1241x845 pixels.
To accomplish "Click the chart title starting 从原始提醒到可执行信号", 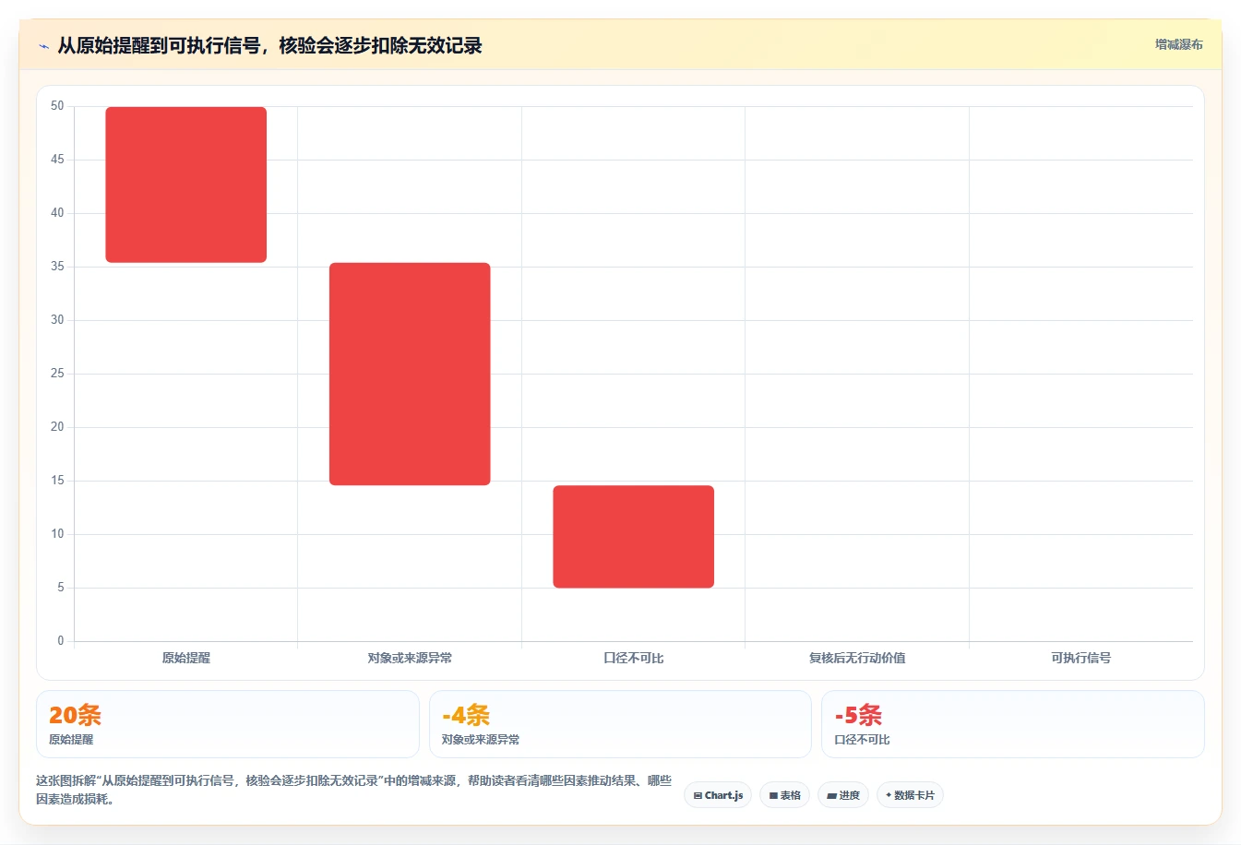I will [x=269, y=45].
